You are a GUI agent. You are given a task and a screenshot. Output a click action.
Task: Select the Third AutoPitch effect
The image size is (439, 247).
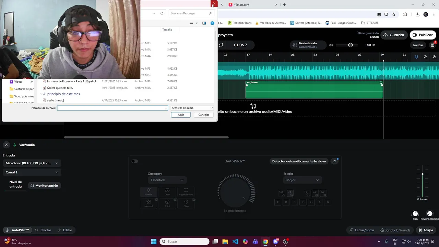(167, 203)
